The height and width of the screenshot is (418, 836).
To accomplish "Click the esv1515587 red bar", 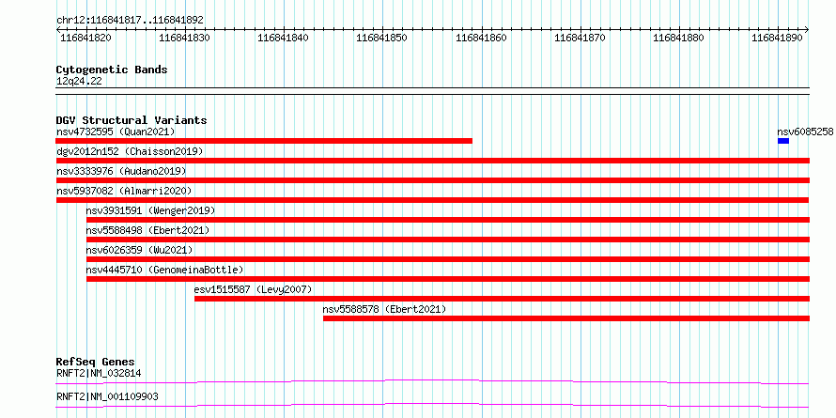I will coord(503,299).
